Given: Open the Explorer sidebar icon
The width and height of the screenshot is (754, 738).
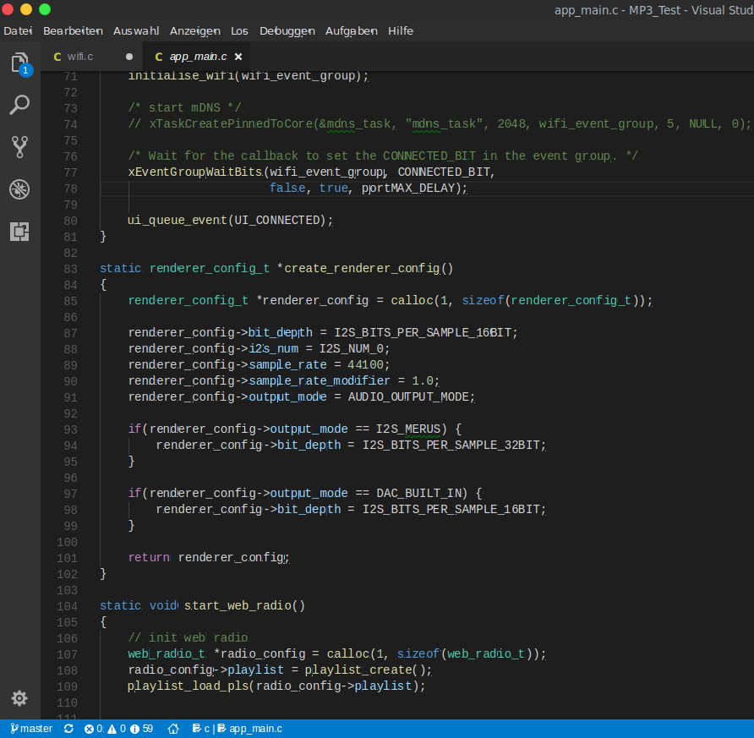Looking at the screenshot, I should click(x=19, y=63).
